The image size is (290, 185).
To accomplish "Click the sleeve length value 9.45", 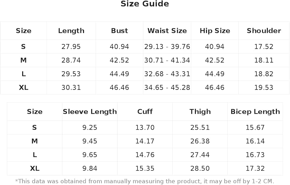I will coord(90,141).
